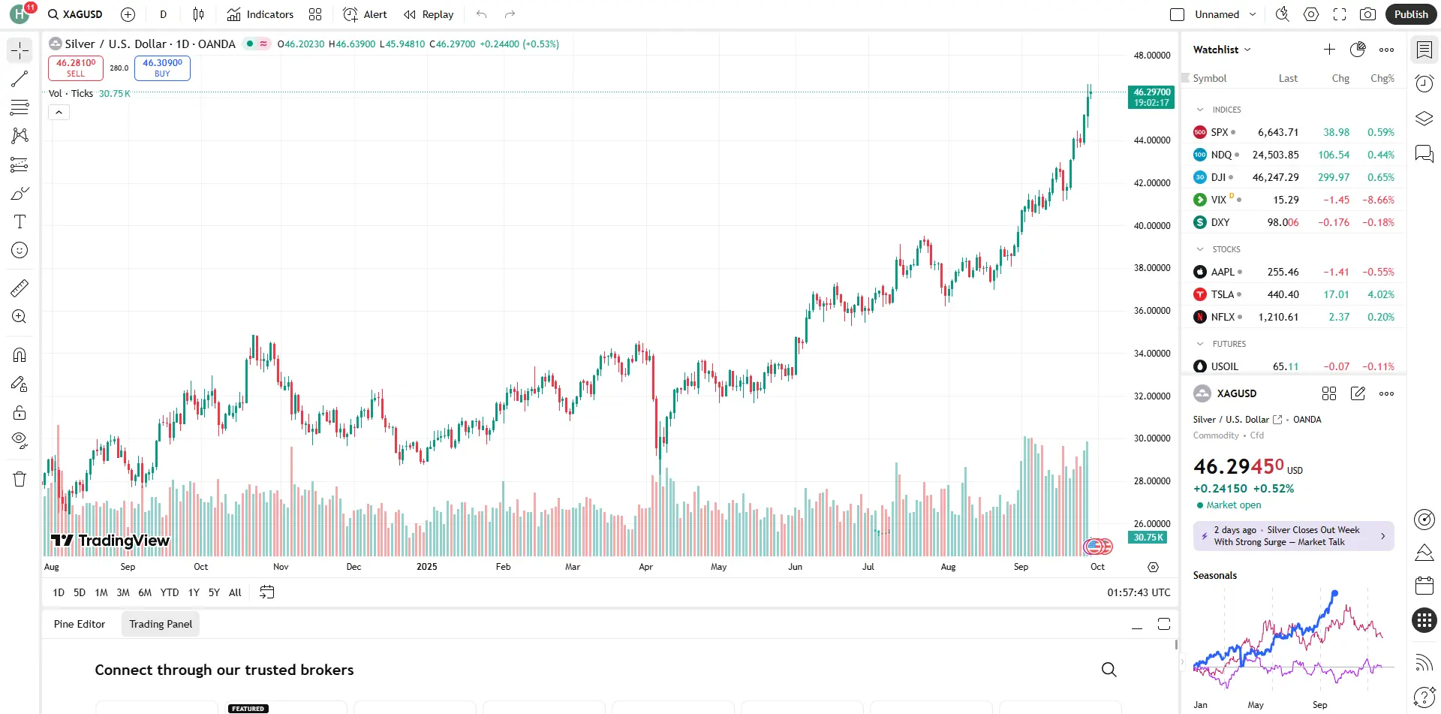Click the price scale axis at 40.00000
1441x714 pixels.
(x=1151, y=225)
